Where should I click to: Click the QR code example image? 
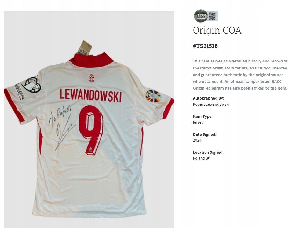point(212,16)
